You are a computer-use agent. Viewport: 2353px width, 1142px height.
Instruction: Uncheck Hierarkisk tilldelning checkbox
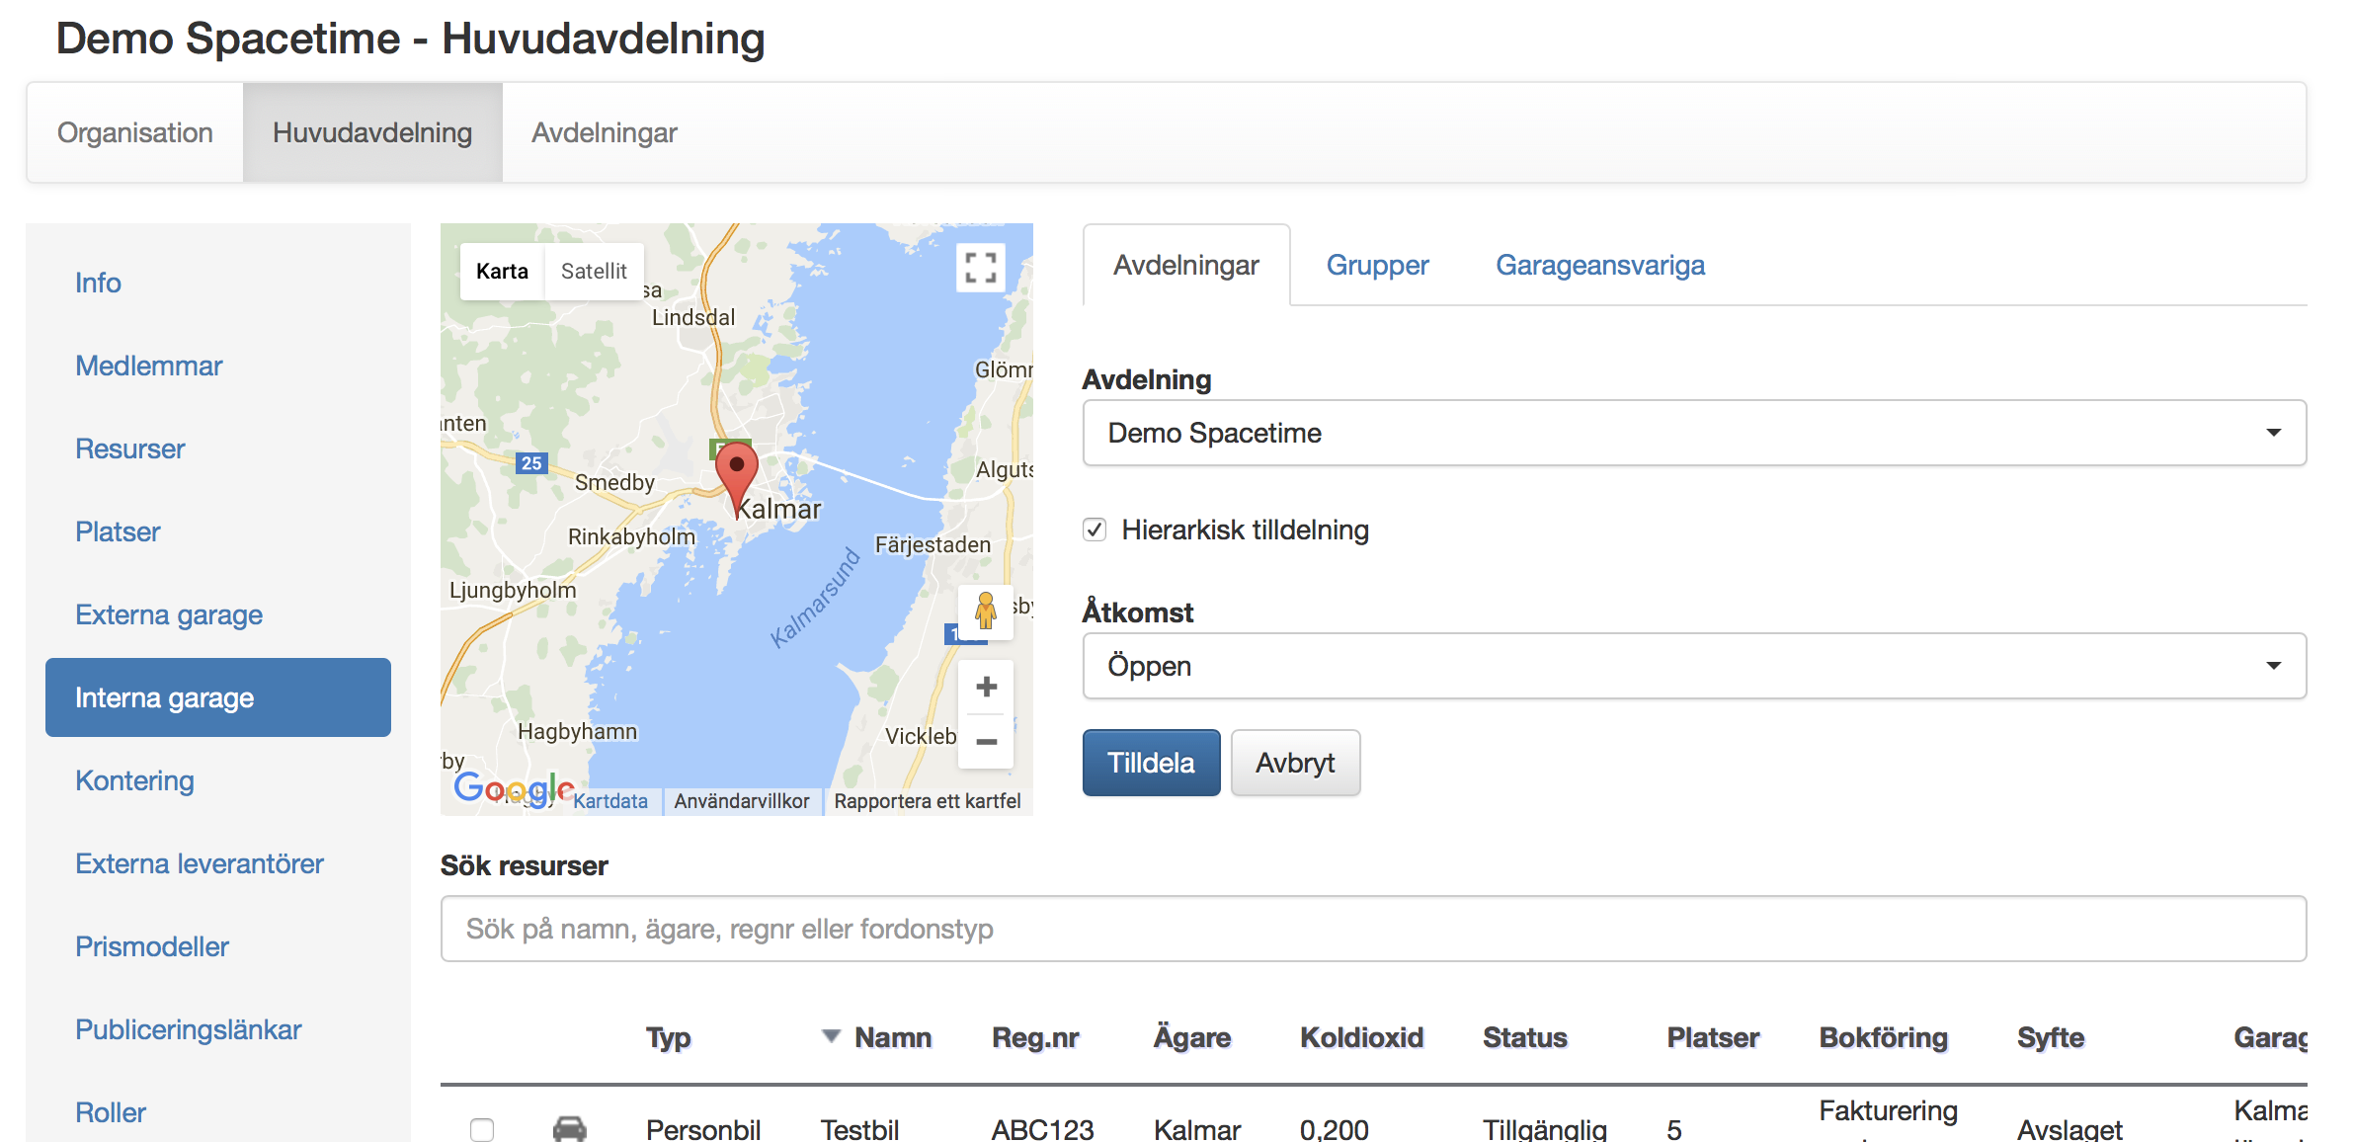click(x=1095, y=530)
